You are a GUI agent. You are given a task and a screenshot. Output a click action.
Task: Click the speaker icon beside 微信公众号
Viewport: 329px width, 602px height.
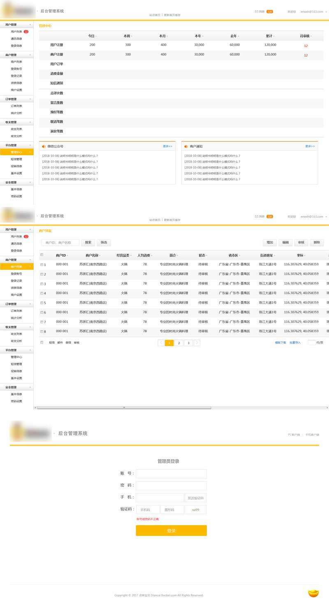click(44, 146)
